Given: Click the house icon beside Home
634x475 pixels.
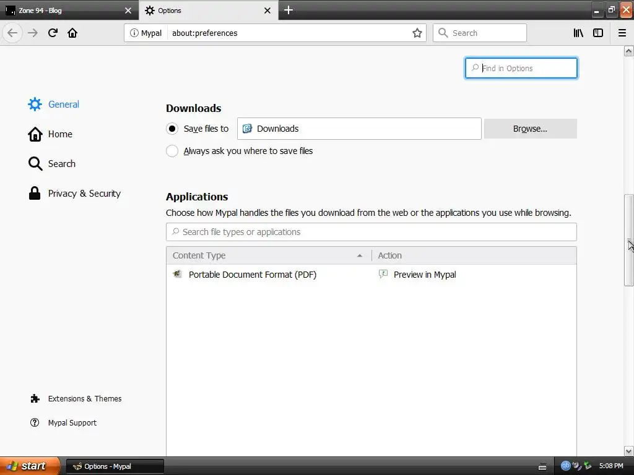Looking at the screenshot, I should 35,134.
